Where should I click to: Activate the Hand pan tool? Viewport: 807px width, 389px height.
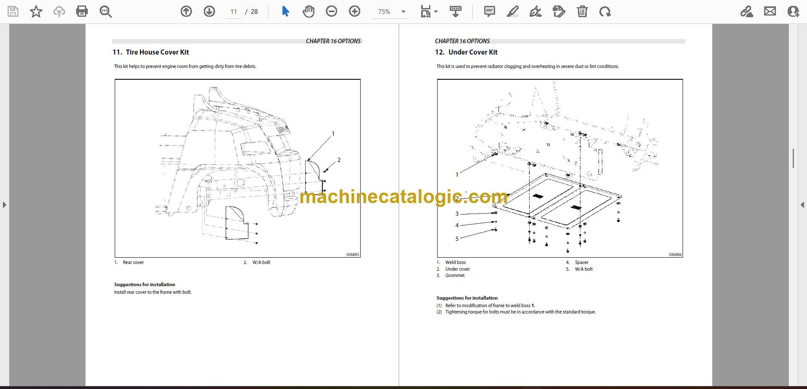(x=309, y=11)
